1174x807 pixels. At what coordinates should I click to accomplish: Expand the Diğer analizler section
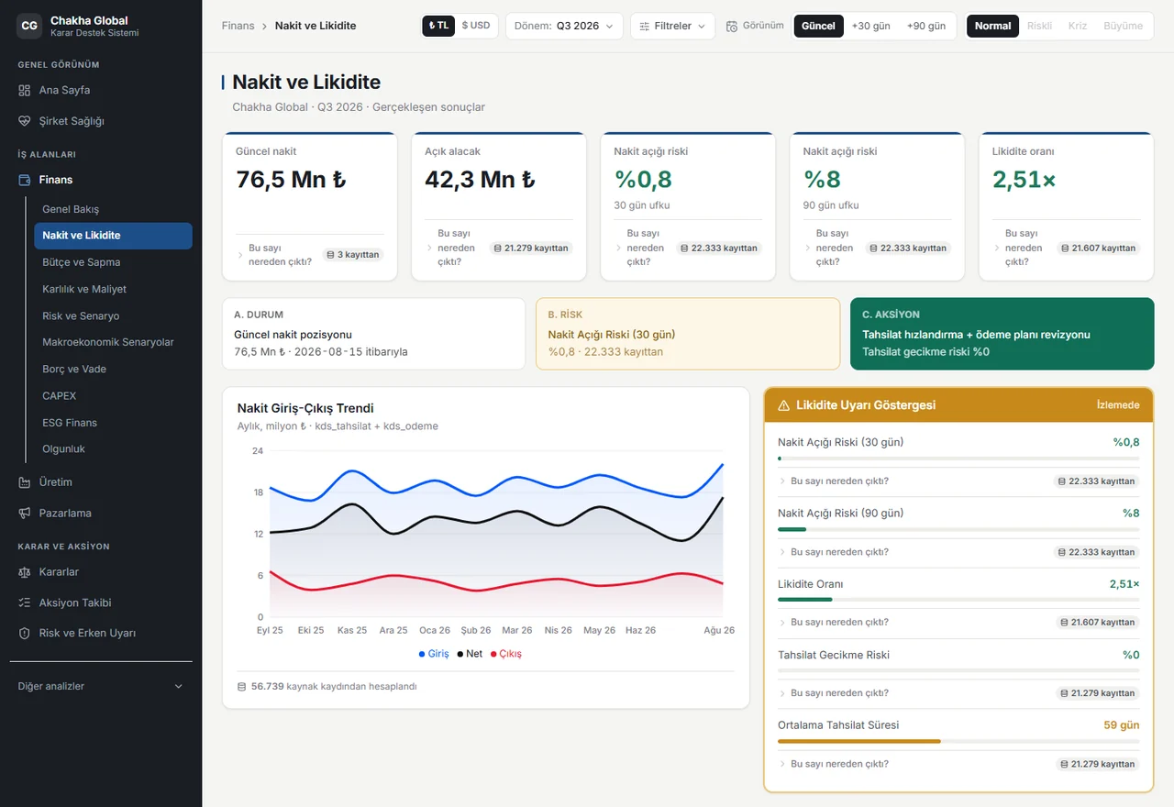(101, 686)
